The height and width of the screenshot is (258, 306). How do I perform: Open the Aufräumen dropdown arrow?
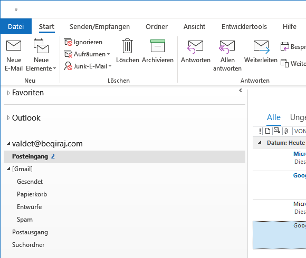(109, 54)
